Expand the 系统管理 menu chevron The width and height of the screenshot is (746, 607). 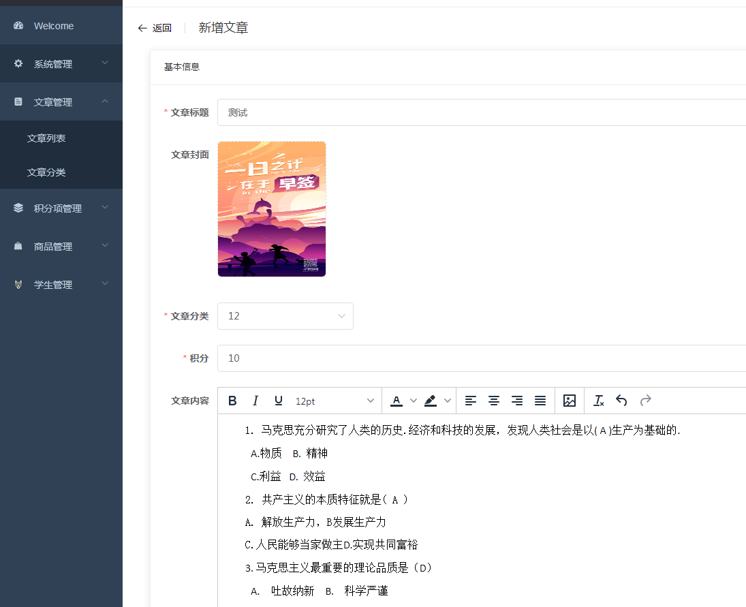pyautogui.click(x=105, y=63)
